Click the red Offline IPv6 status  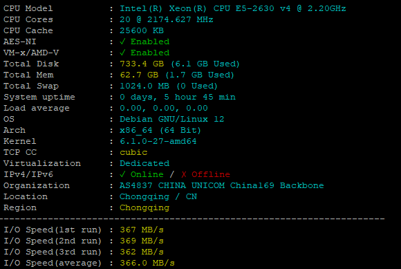click(211, 174)
